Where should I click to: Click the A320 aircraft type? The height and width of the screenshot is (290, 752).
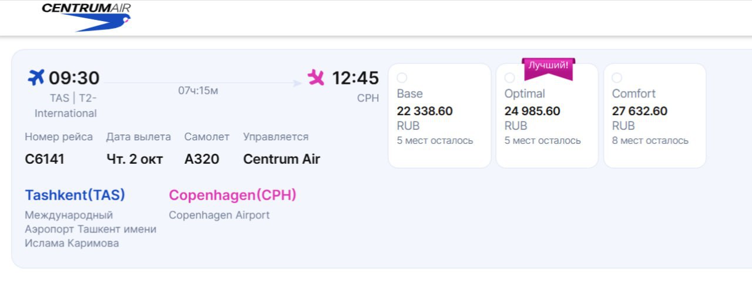point(202,159)
